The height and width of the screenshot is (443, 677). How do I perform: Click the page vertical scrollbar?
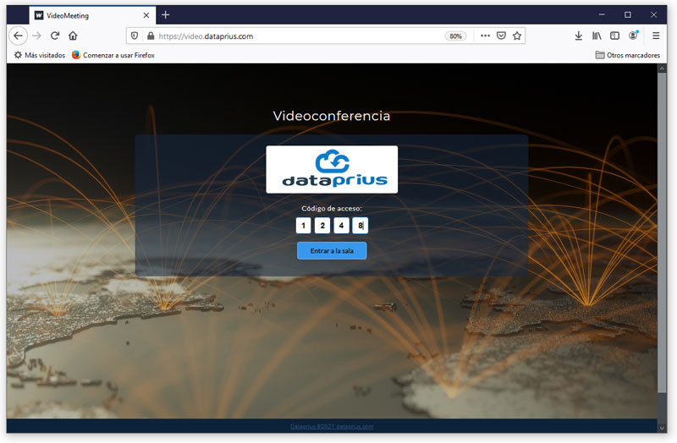pyautogui.click(x=662, y=233)
